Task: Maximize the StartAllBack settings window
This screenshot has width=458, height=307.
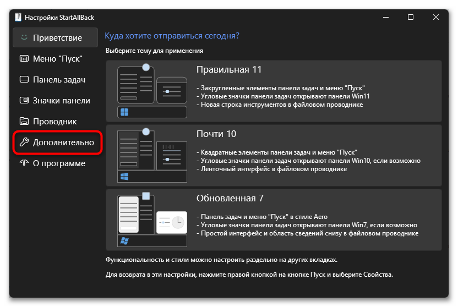Action: tap(411, 17)
